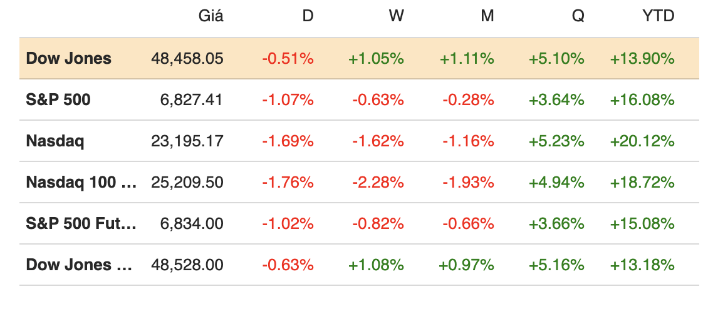Open the Nasdaq 100 futures row
This screenshot has height=309, width=708.
[x=81, y=182]
